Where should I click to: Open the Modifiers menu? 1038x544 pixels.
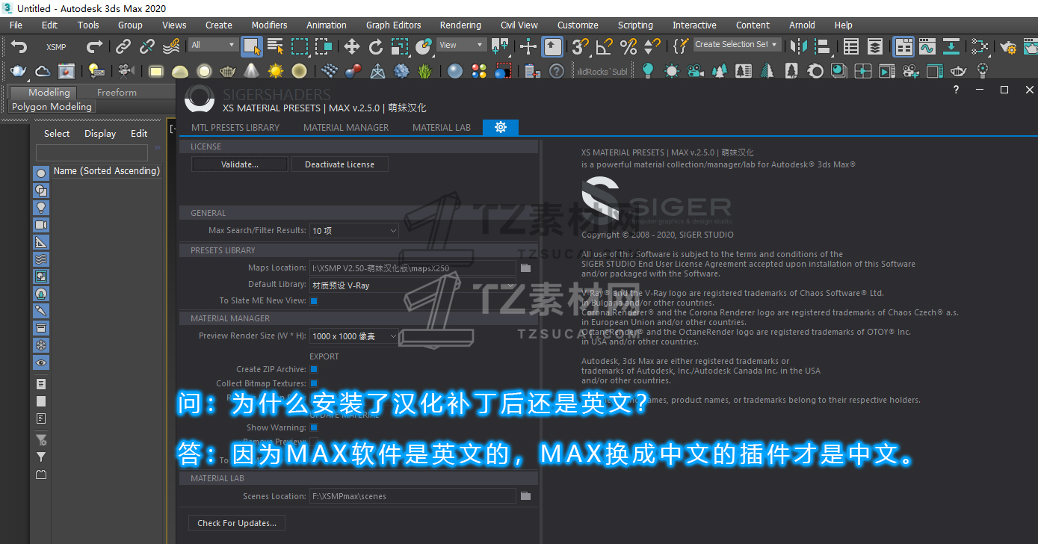tap(269, 25)
